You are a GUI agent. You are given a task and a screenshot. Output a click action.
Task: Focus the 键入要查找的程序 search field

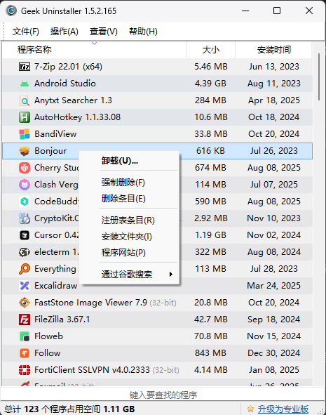click(163, 395)
